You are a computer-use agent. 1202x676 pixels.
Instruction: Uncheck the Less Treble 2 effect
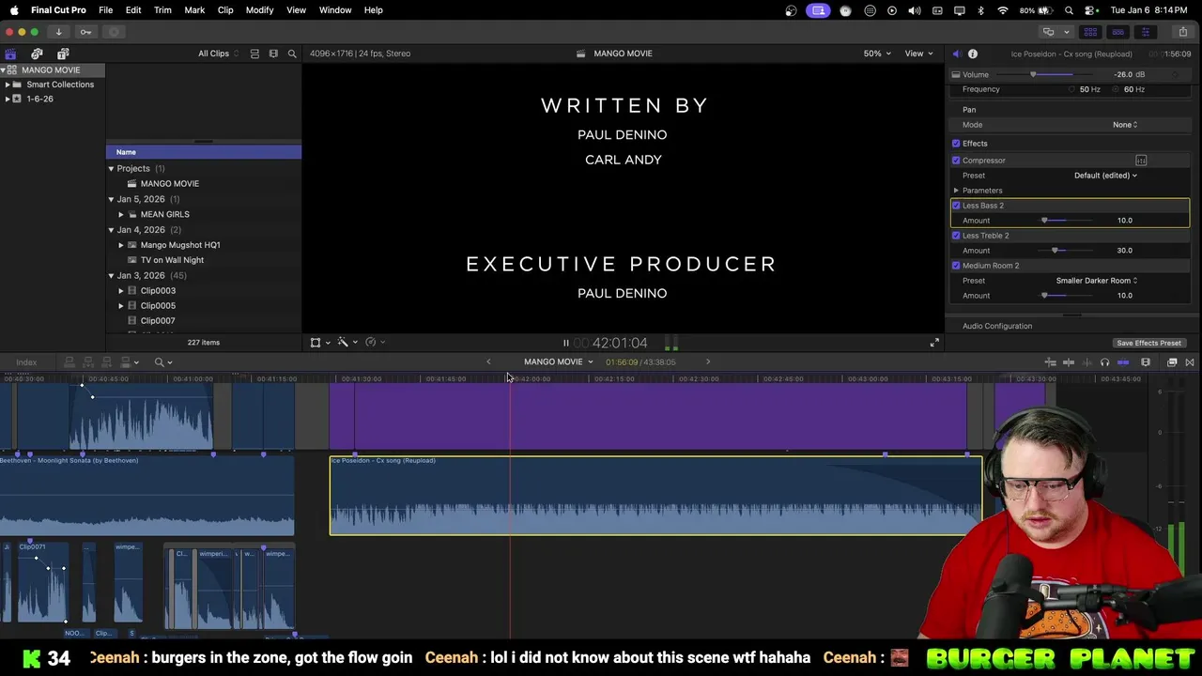(956, 236)
